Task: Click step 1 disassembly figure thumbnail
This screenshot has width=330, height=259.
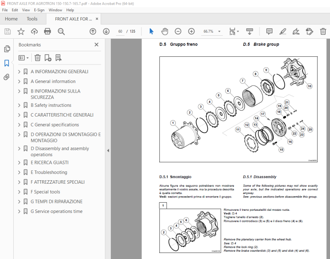Action: click(190, 231)
